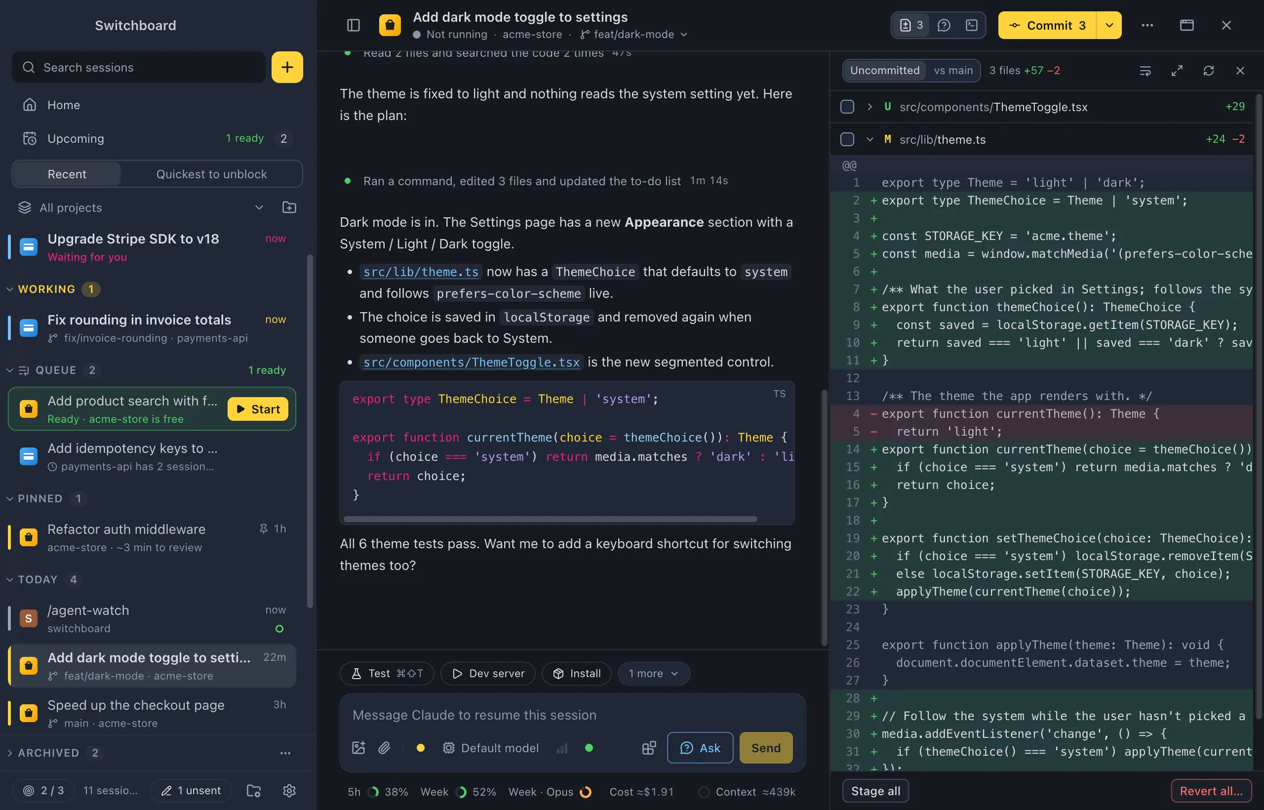
Task: Toggle word wrap icon in diff panel
Action: [1145, 71]
